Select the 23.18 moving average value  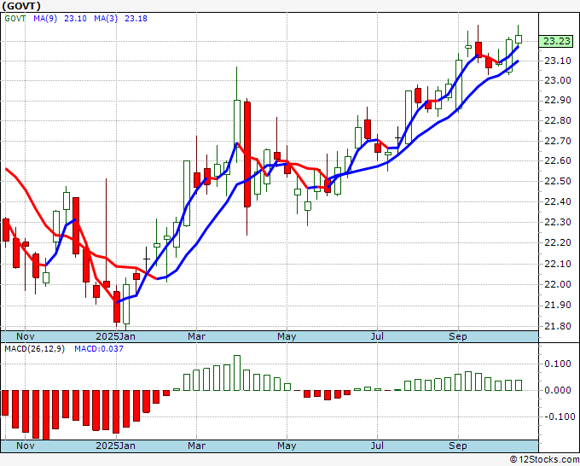point(136,19)
